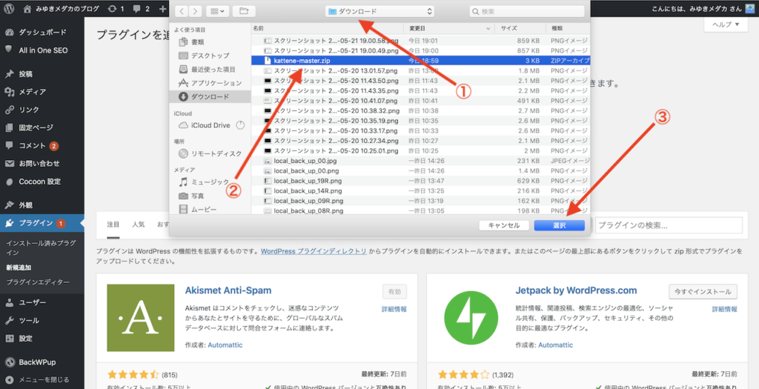This screenshot has height=389, width=759.
Task: Open BackWPup in the sidebar
Action: coord(42,362)
